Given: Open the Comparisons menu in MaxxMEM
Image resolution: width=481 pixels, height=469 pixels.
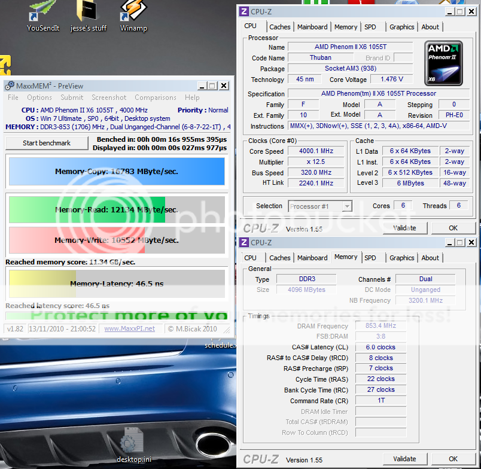Looking at the screenshot, I should coord(156,98).
